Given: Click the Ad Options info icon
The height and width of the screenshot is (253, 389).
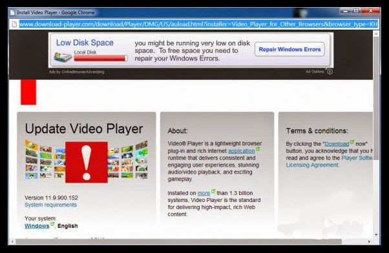Looking at the screenshot, I should click(330, 72).
